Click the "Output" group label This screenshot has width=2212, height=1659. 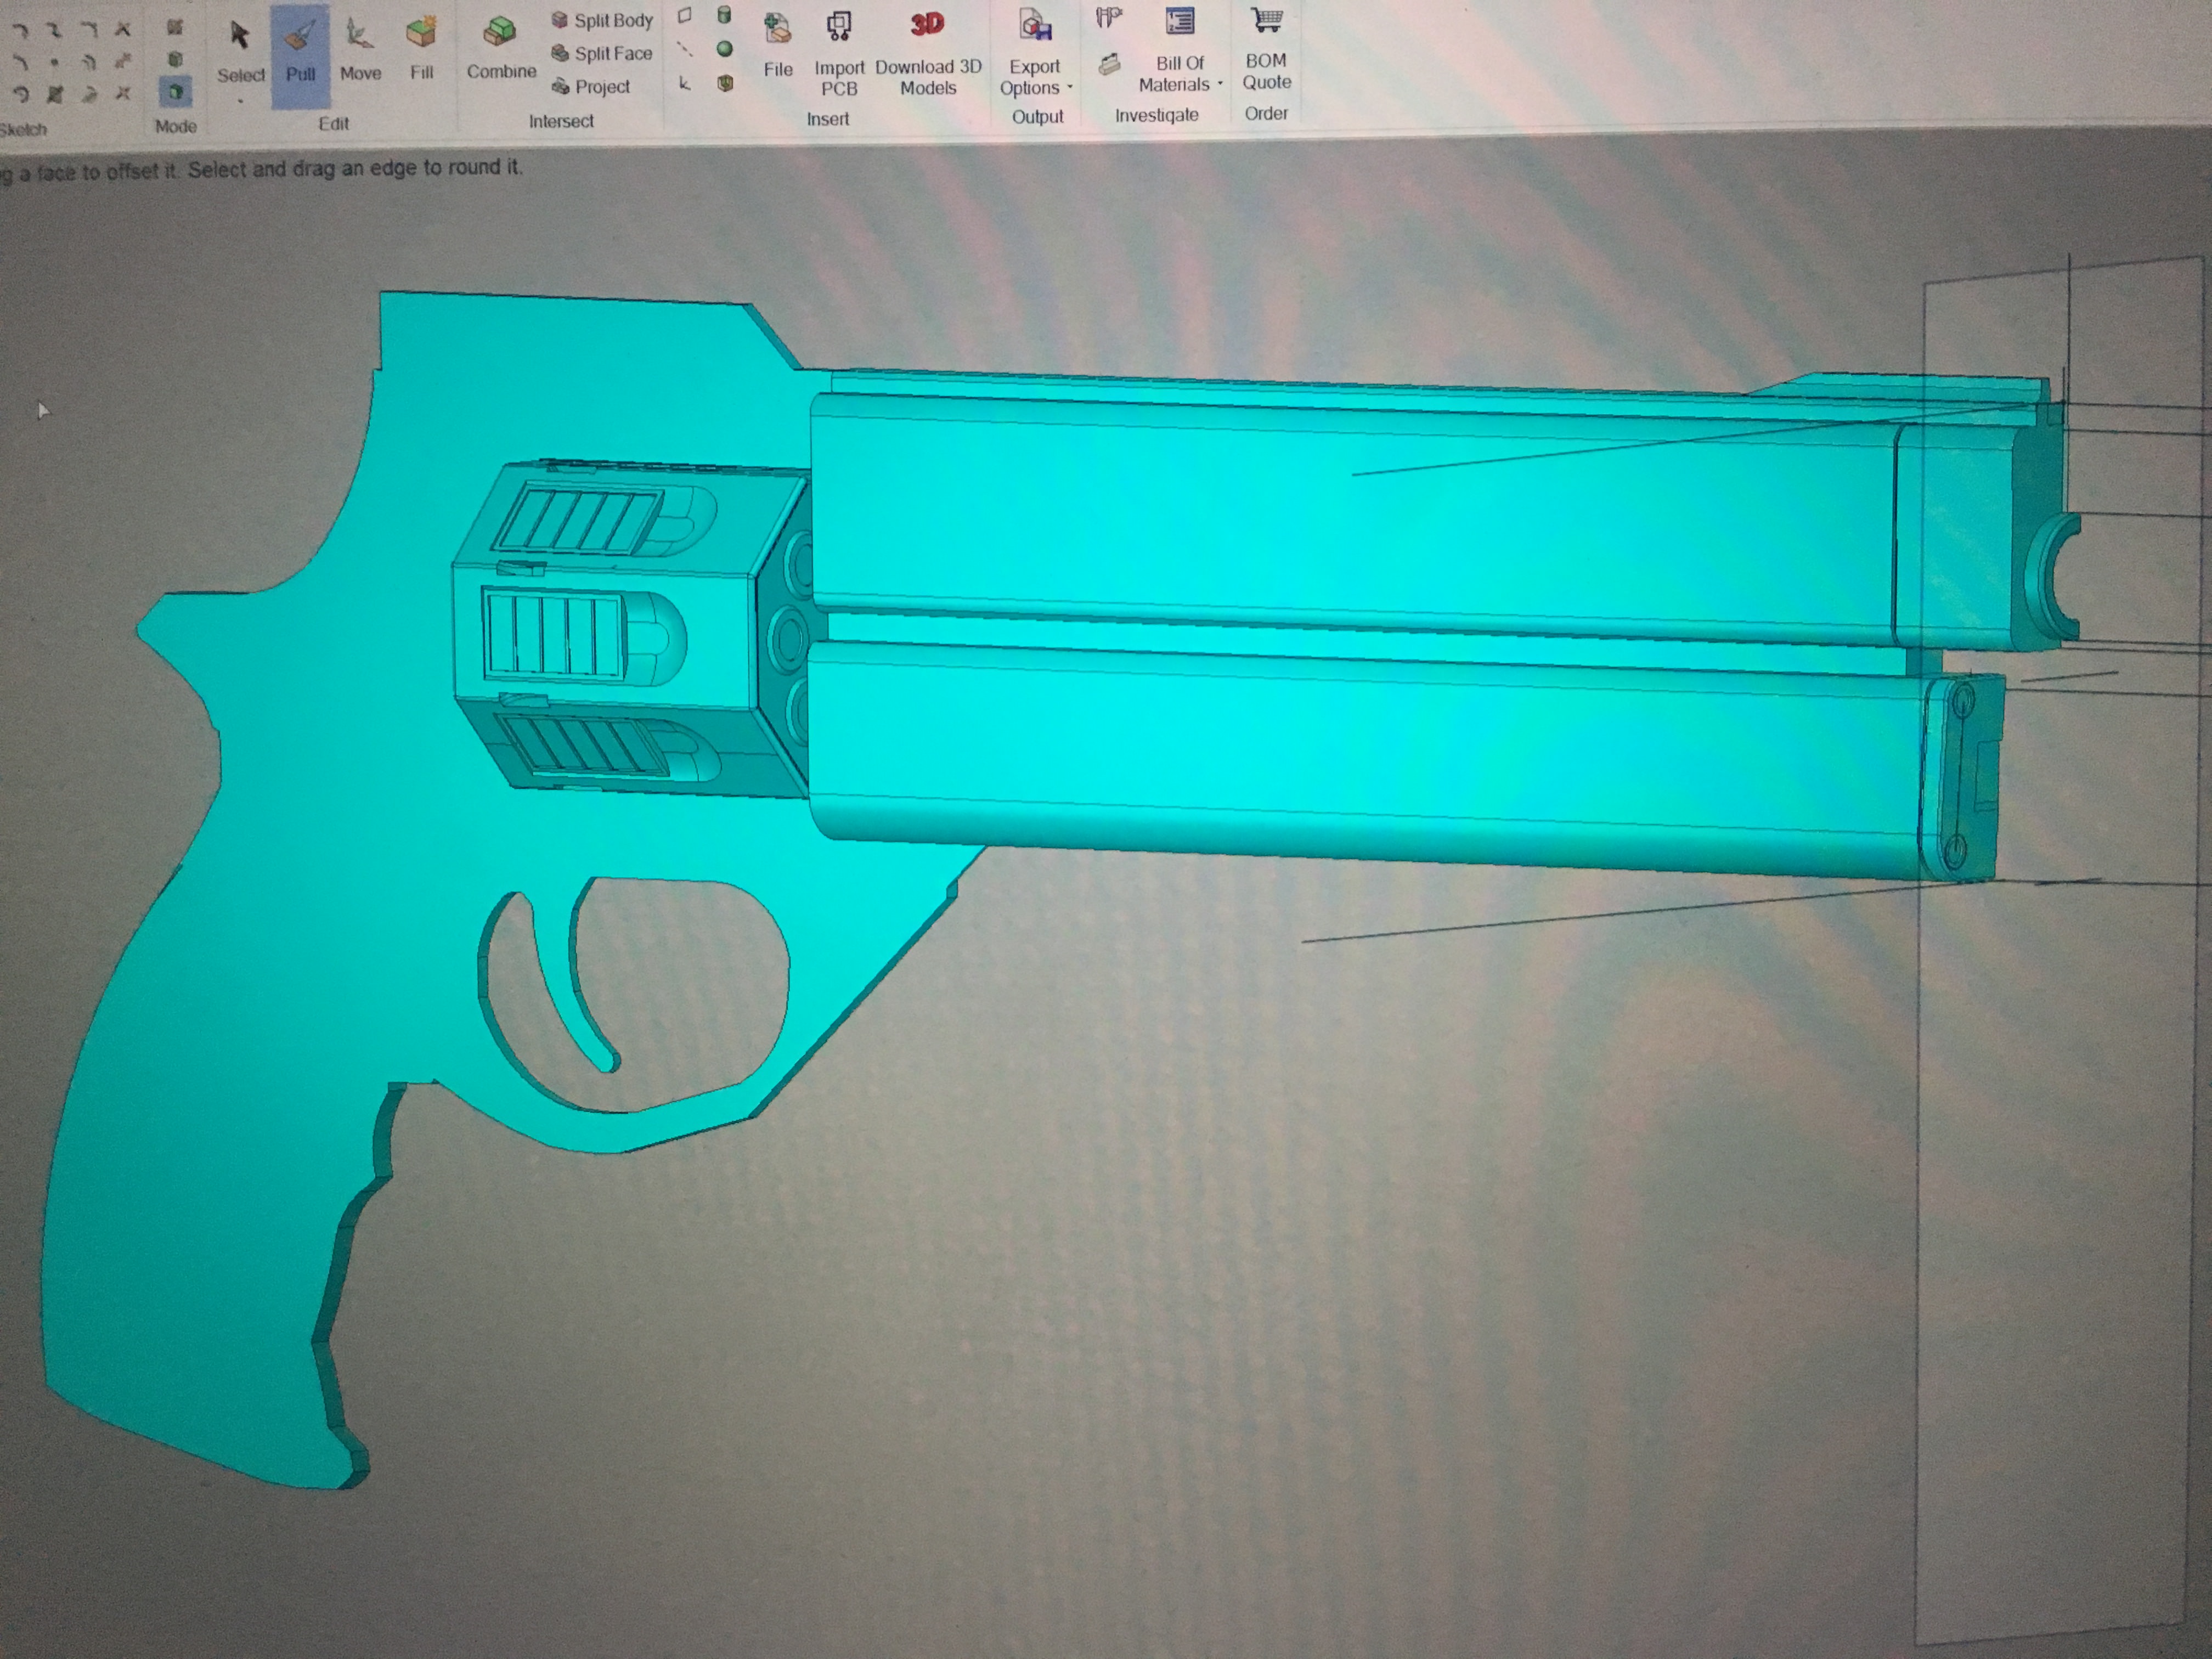[x=1037, y=117]
